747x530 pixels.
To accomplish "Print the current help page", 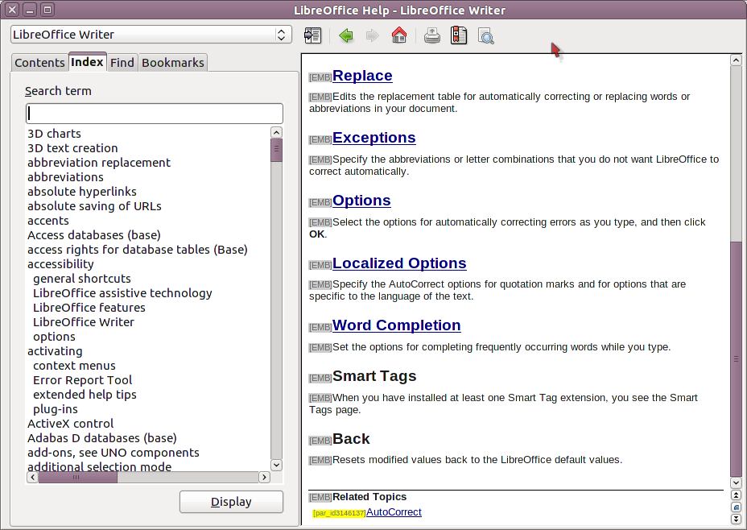I will (432, 35).
